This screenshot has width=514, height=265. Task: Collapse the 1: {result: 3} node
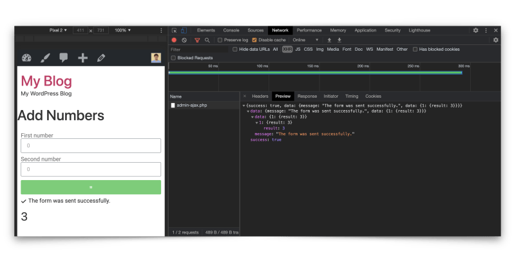pos(256,123)
